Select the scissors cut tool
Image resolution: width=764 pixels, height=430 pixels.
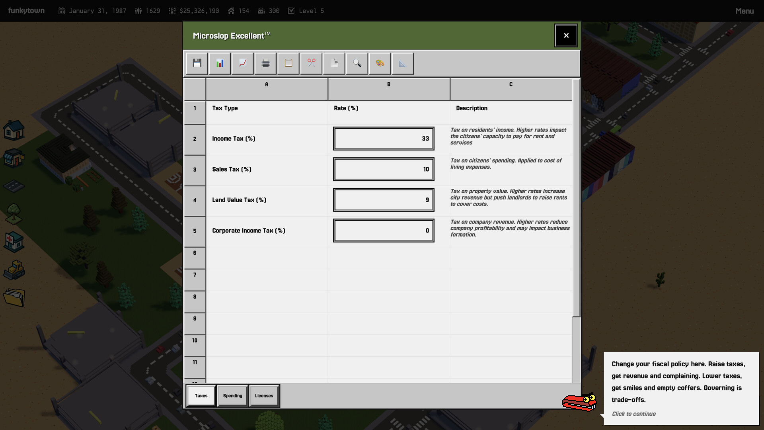pyautogui.click(x=311, y=63)
